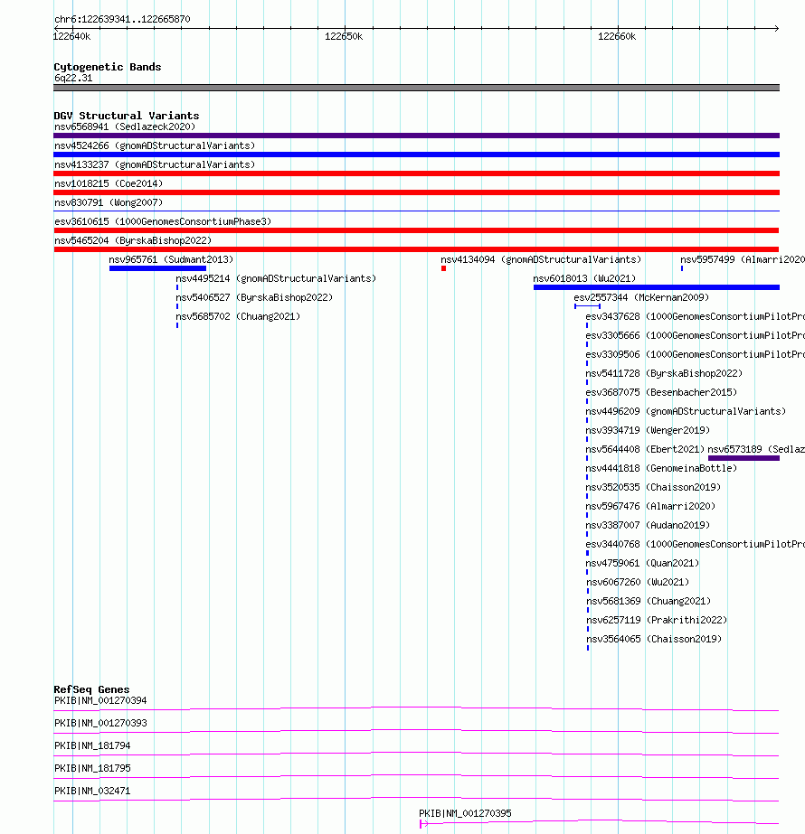Select the esv2557344 (McKernan2009) label
Image resolution: width=805 pixels, height=834 pixels.
tap(641, 298)
